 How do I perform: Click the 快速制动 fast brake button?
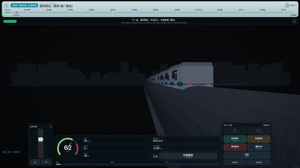click(259, 139)
